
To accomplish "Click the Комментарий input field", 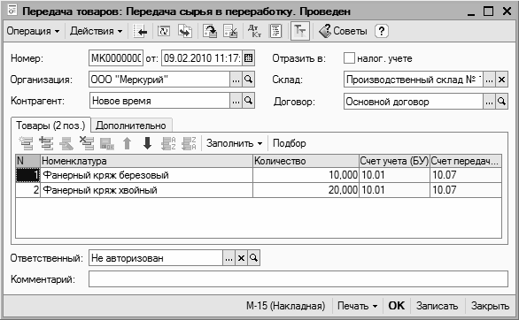I will pos(298,279).
